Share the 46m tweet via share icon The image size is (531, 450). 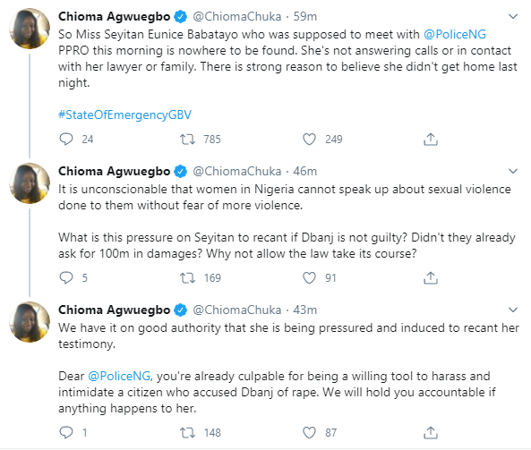tap(431, 277)
